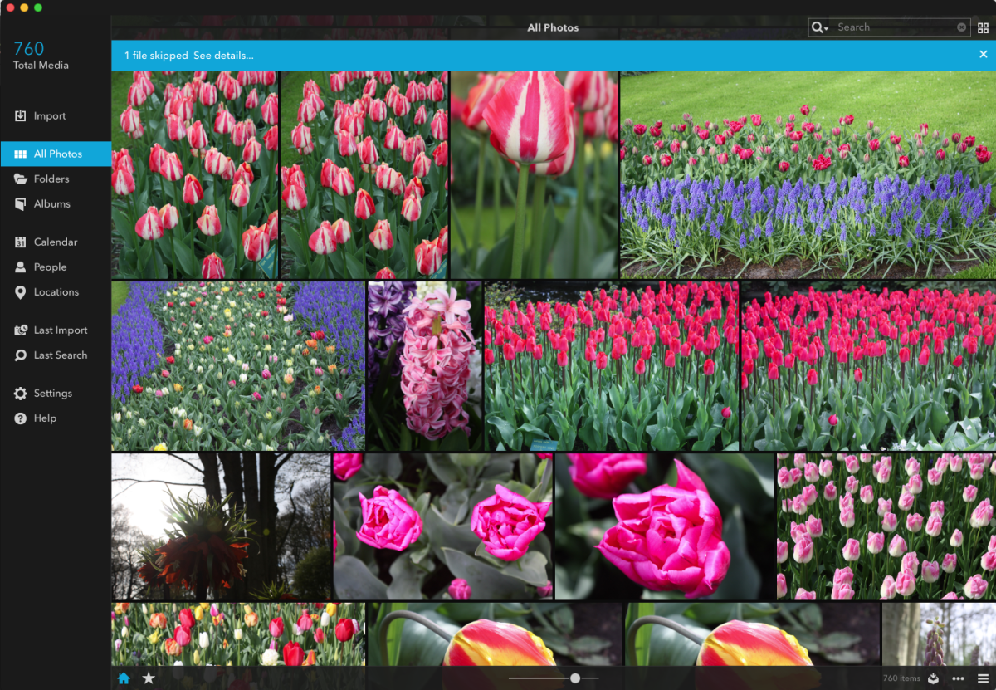This screenshot has height=690, width=996.
Task: Open the three-dots more options menu
Action: [x=958, y=678]
